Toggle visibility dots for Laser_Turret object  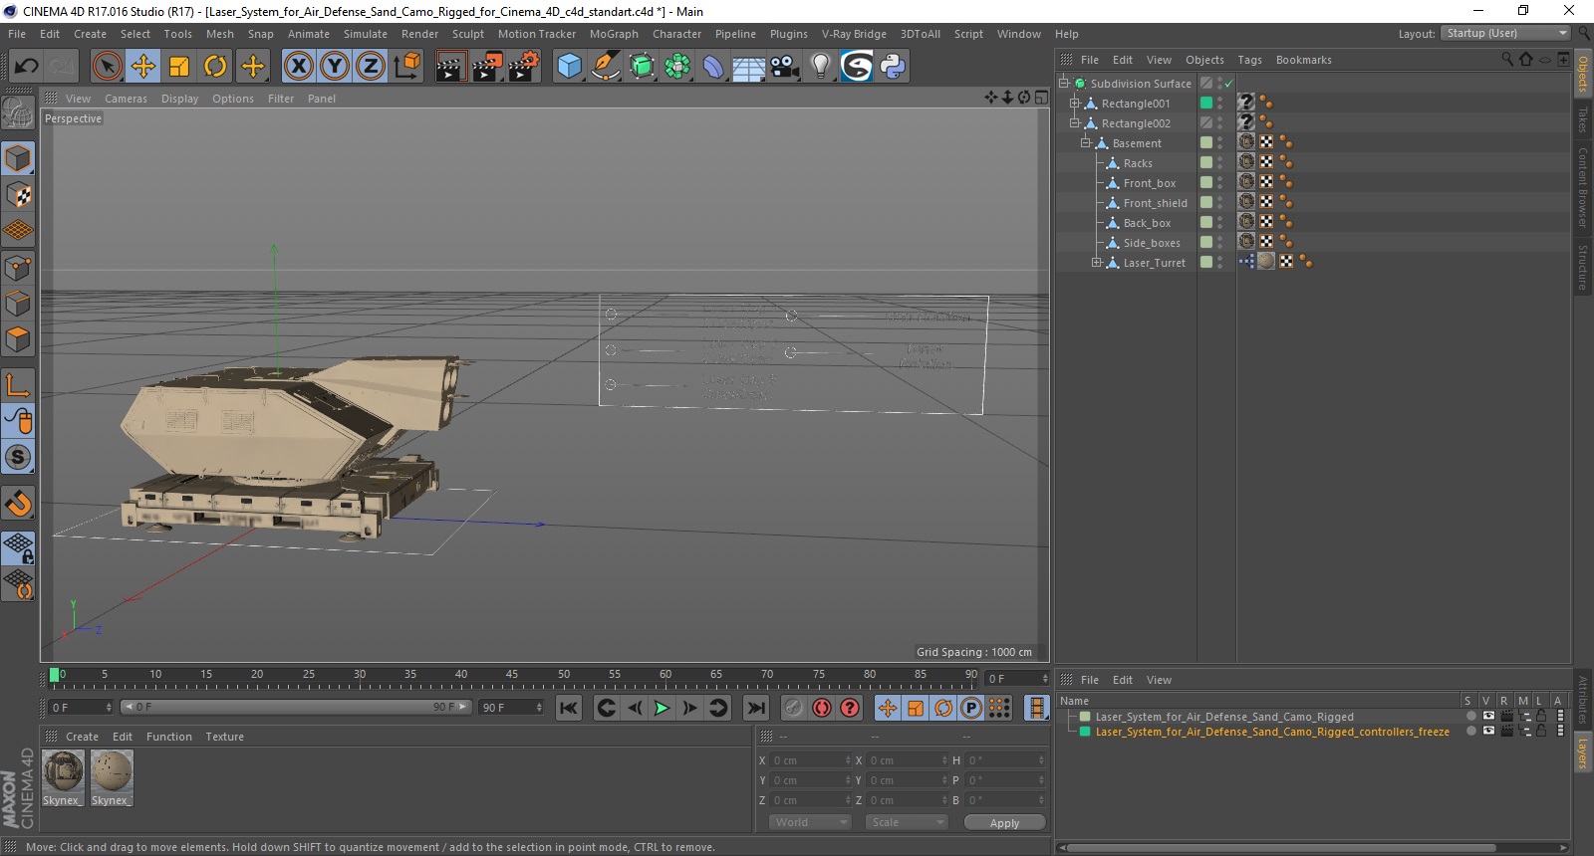pyautogui.click(x=1220, y=263)
